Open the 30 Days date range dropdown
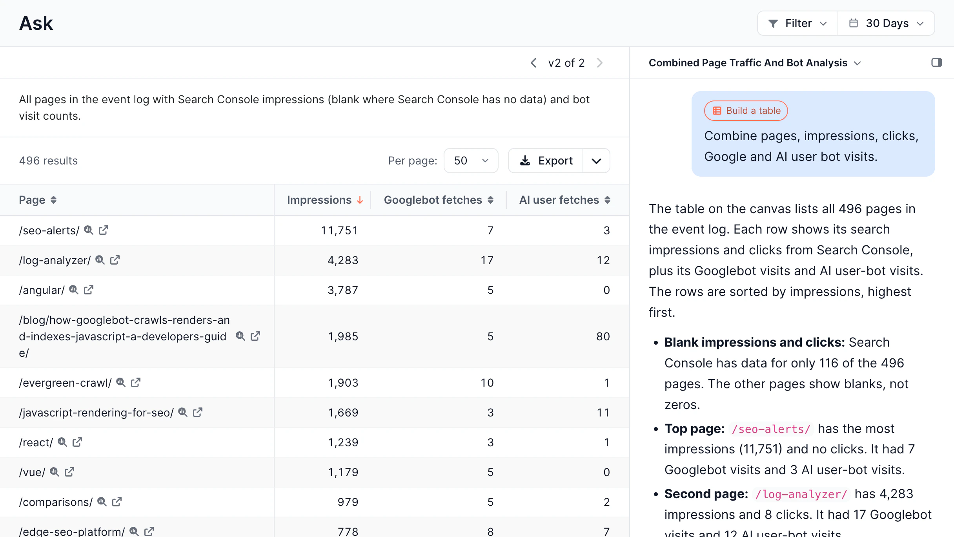This screenshot has width=954, height=537. tap(887, 23)
